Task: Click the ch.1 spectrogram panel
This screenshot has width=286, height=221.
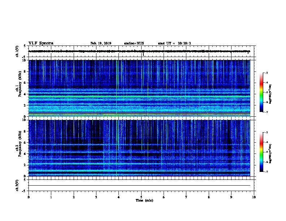Action: pyautogui.click(x=139, y=88)
